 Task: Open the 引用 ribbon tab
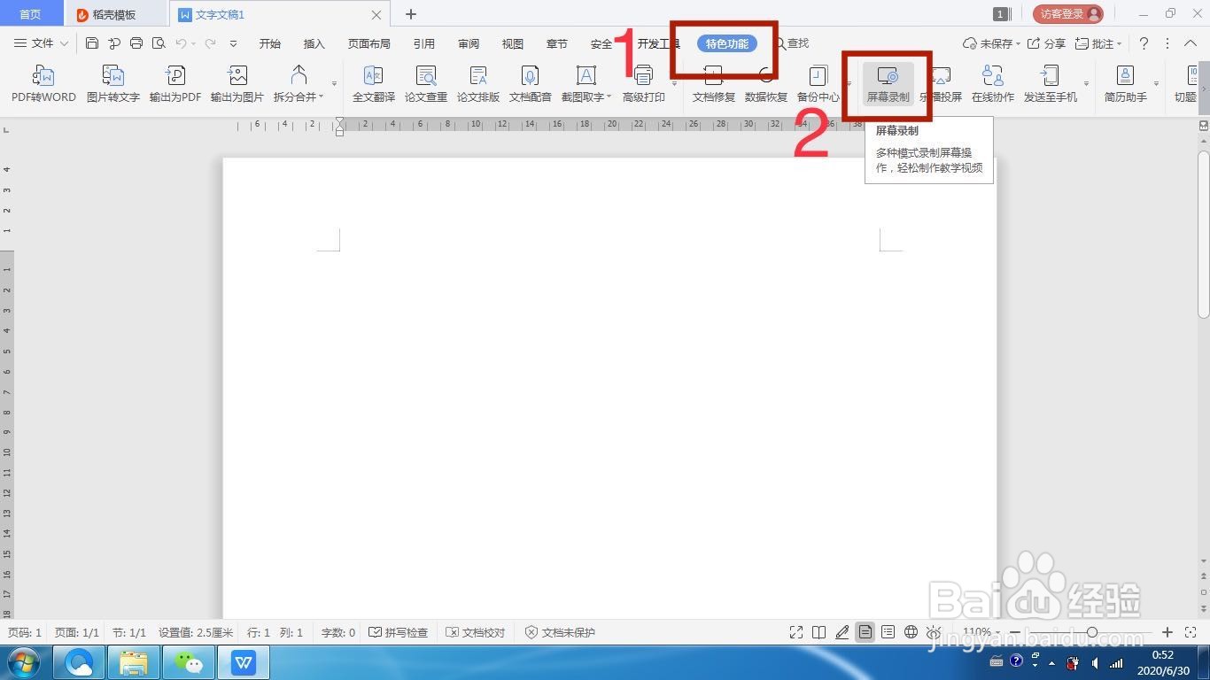[x=424, y=43]
